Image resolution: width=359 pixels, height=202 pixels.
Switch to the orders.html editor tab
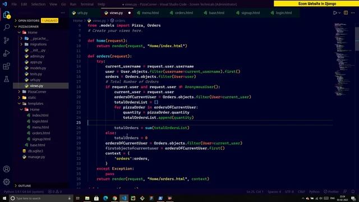pyautogui.click(x=184, y=13)
